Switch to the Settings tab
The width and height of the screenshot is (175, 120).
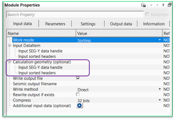[x=88, y=24]
